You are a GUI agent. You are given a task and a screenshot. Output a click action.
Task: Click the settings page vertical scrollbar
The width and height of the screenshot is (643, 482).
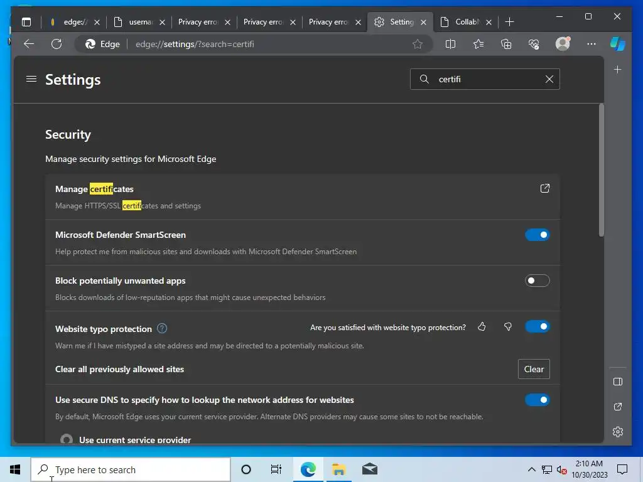point(601,170)
